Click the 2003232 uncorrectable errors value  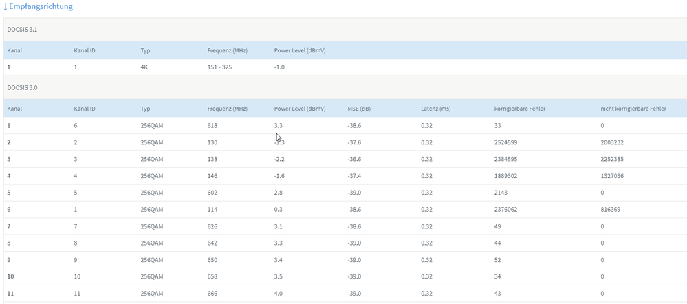point(614,142)
